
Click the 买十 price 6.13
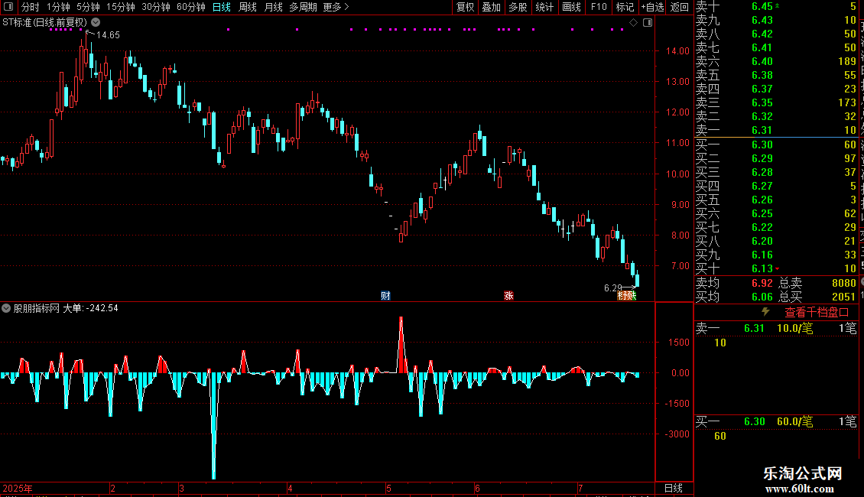(762, 268)
